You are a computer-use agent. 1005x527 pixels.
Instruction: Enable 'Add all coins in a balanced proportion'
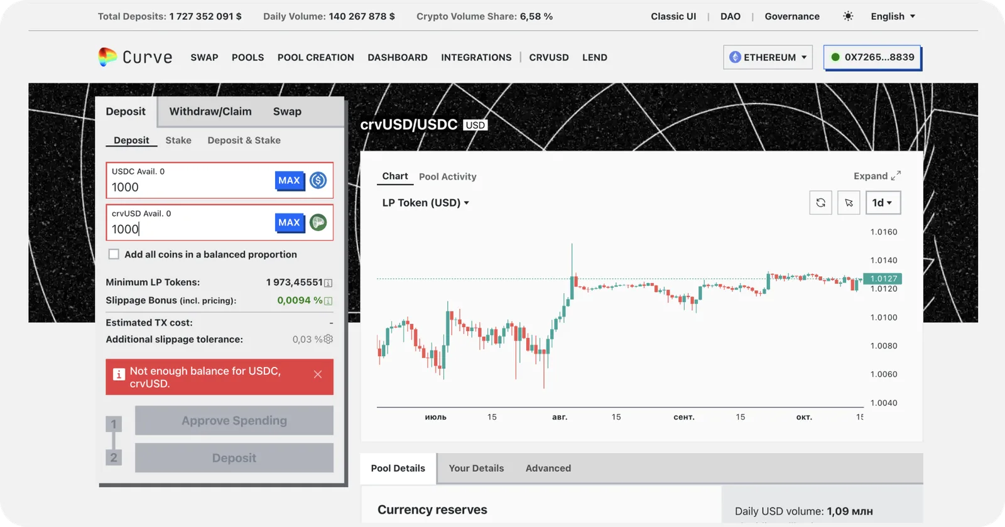114,254
